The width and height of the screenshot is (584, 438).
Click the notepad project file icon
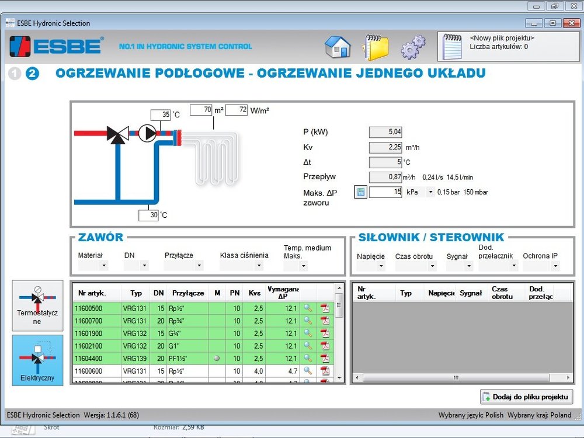pos(453,47)
